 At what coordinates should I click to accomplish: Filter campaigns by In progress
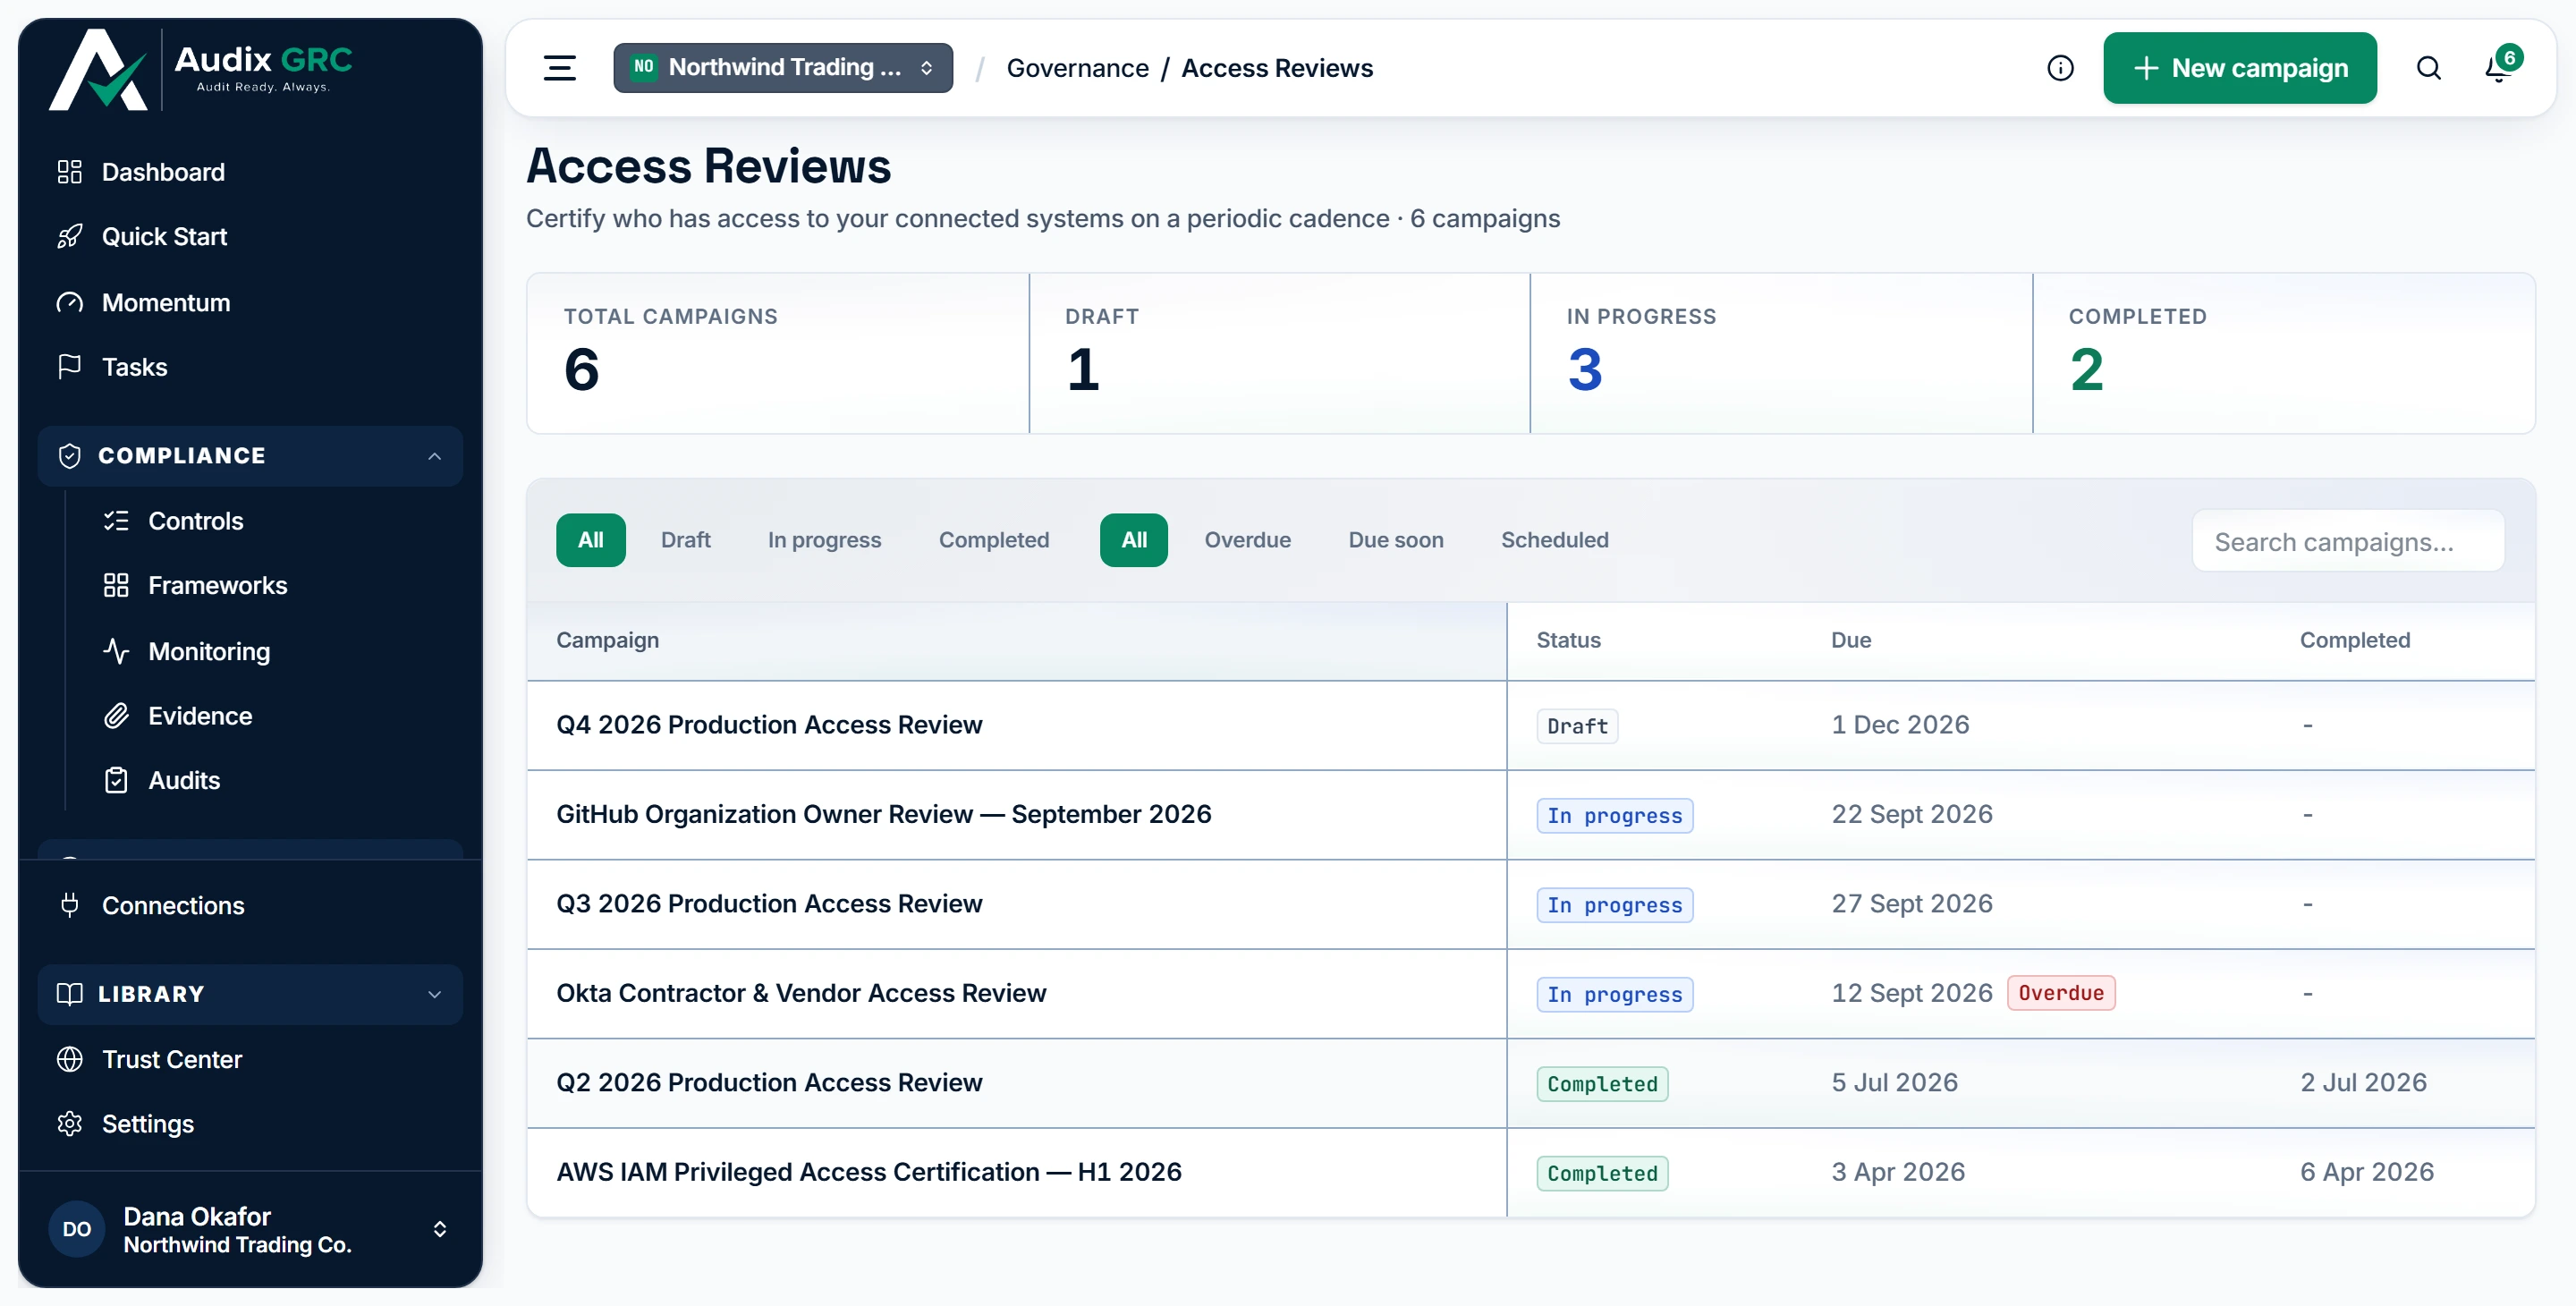[x=824, y=540]
